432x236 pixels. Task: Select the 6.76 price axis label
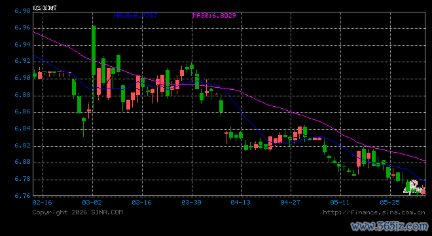[23, 196]
